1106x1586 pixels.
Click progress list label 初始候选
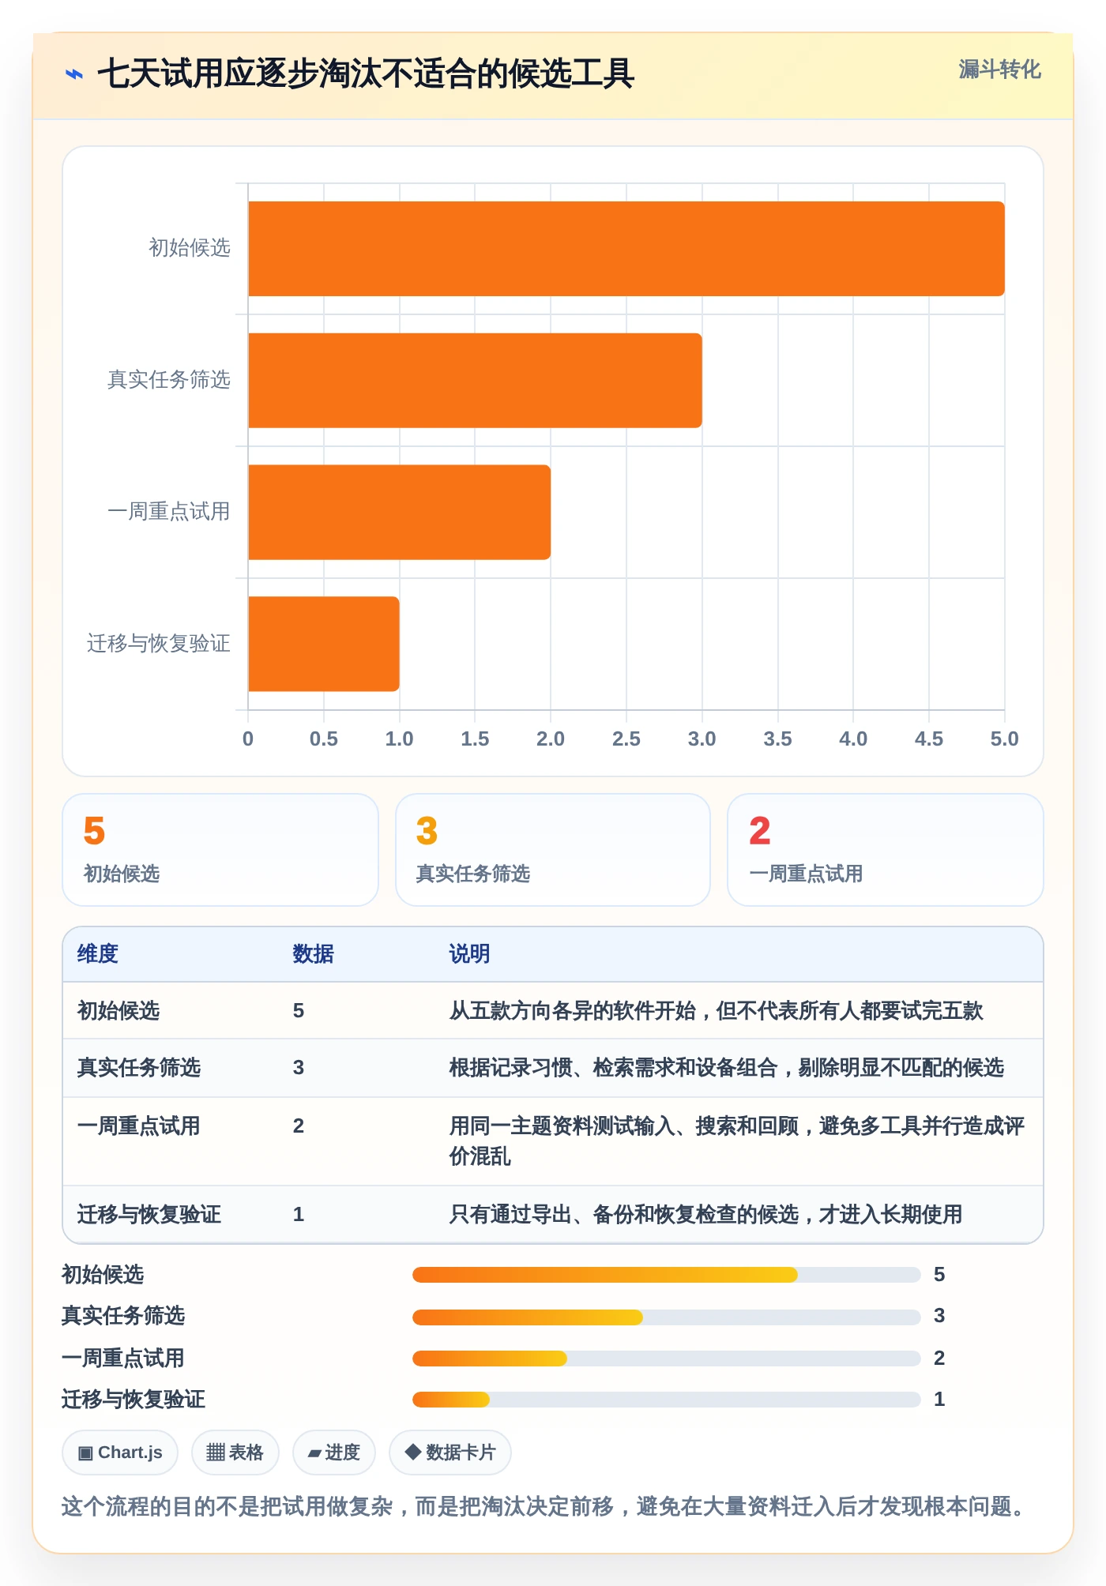(x=103, y=1275)
